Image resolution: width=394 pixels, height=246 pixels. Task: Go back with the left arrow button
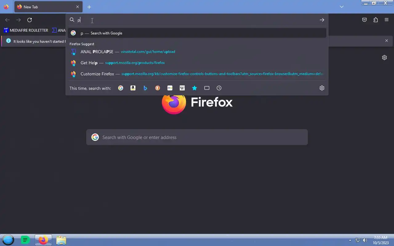coord(7,20)
